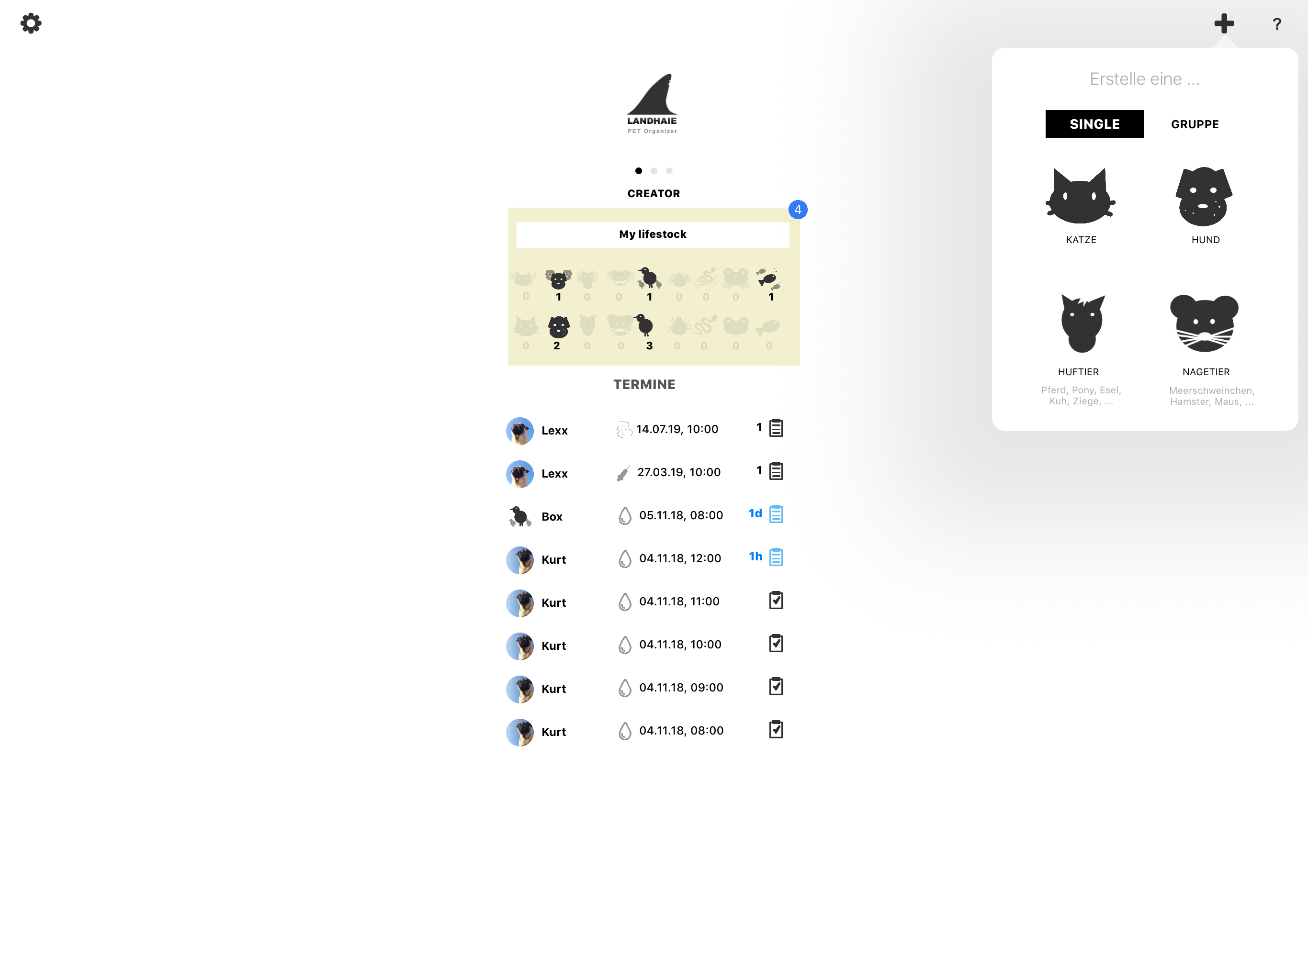Click the fish group icon with count 1
This screenshot has height=980, width=1308.
(x=768, y=278)
